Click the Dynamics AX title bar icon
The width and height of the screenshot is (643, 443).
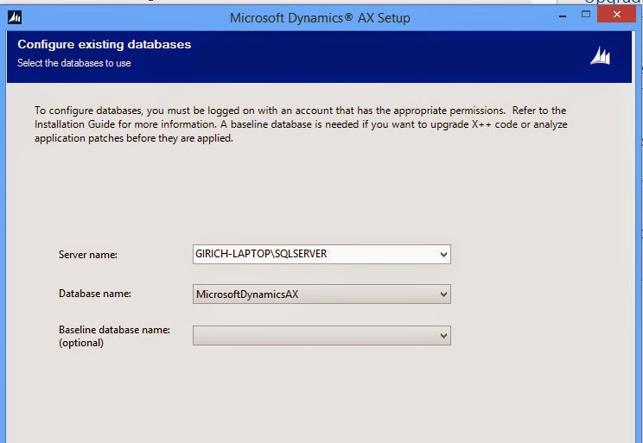coord(14,16)
